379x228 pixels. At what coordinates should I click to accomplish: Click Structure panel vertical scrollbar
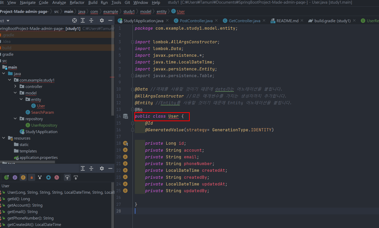[113, 205]
